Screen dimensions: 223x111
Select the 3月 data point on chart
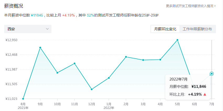143,60
